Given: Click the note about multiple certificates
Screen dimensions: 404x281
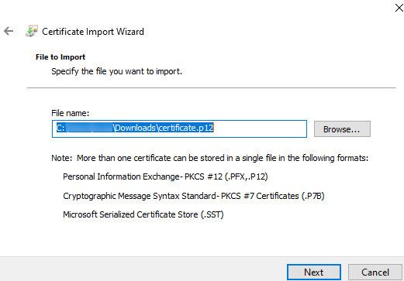Looking at the screenshot, I should (x=210, y=158).
